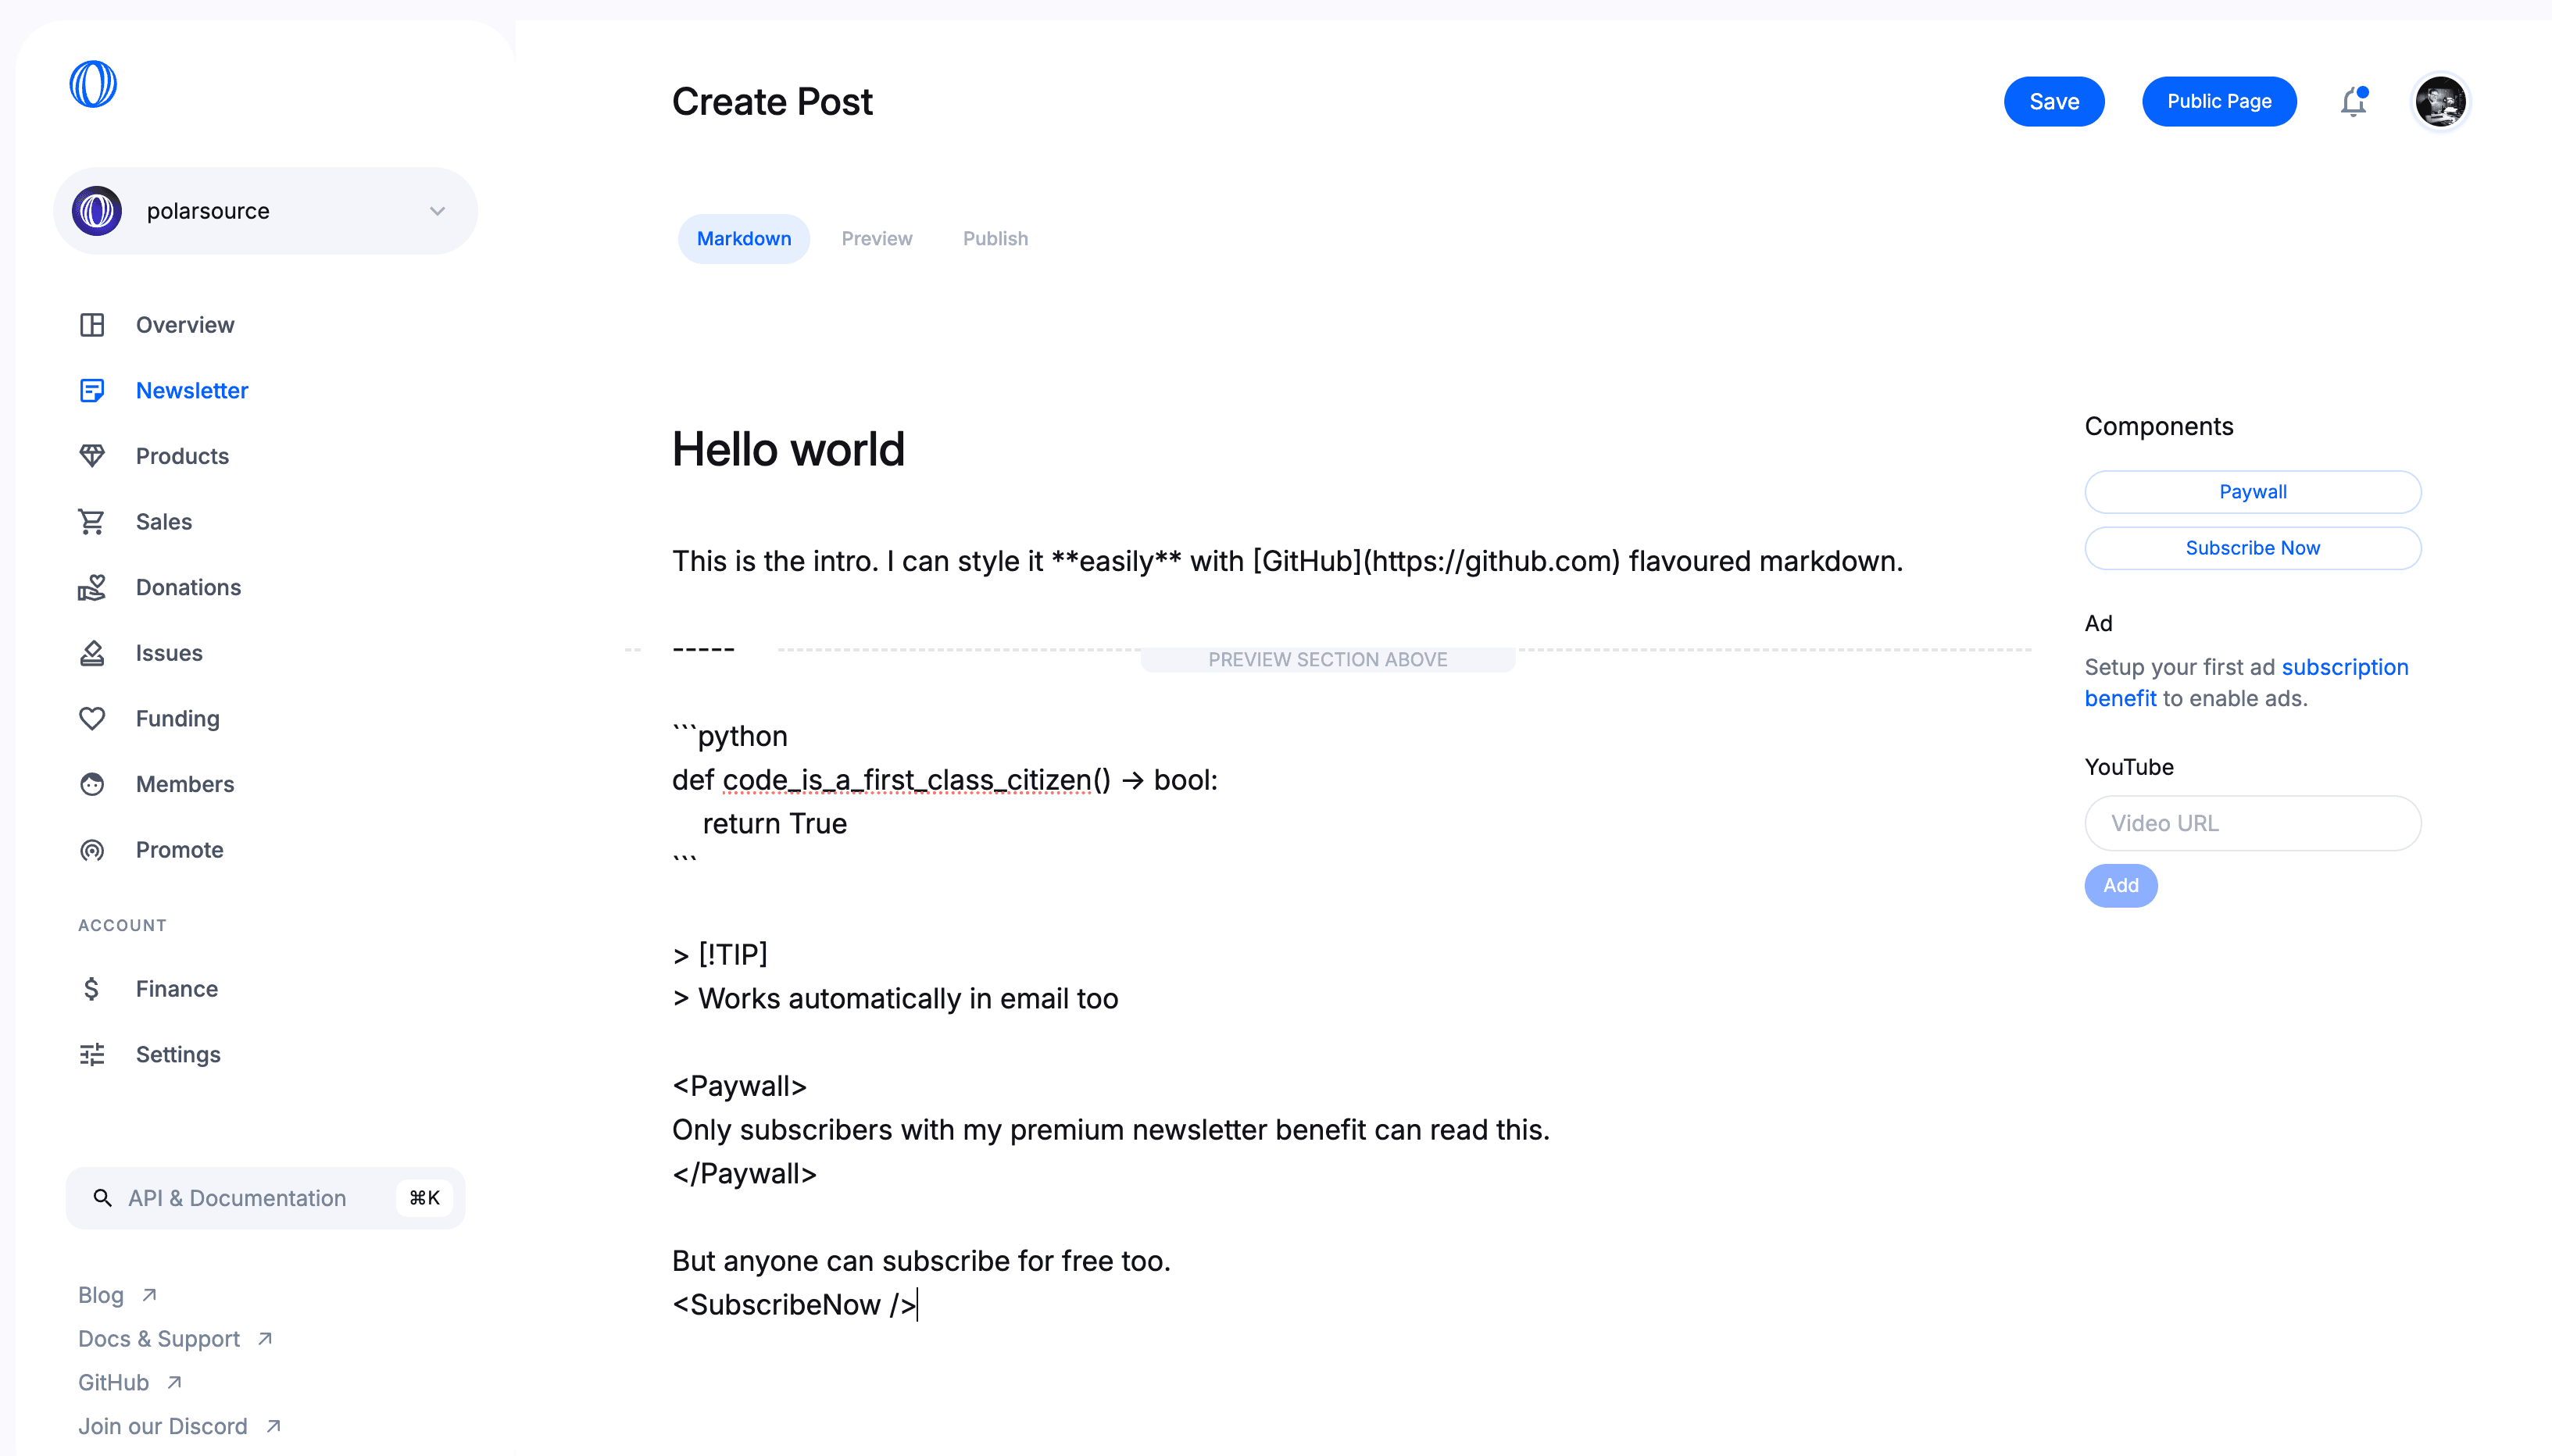Open the GitHub link in sidebar
The image size is (2552, 1456).
[113, 1382]
